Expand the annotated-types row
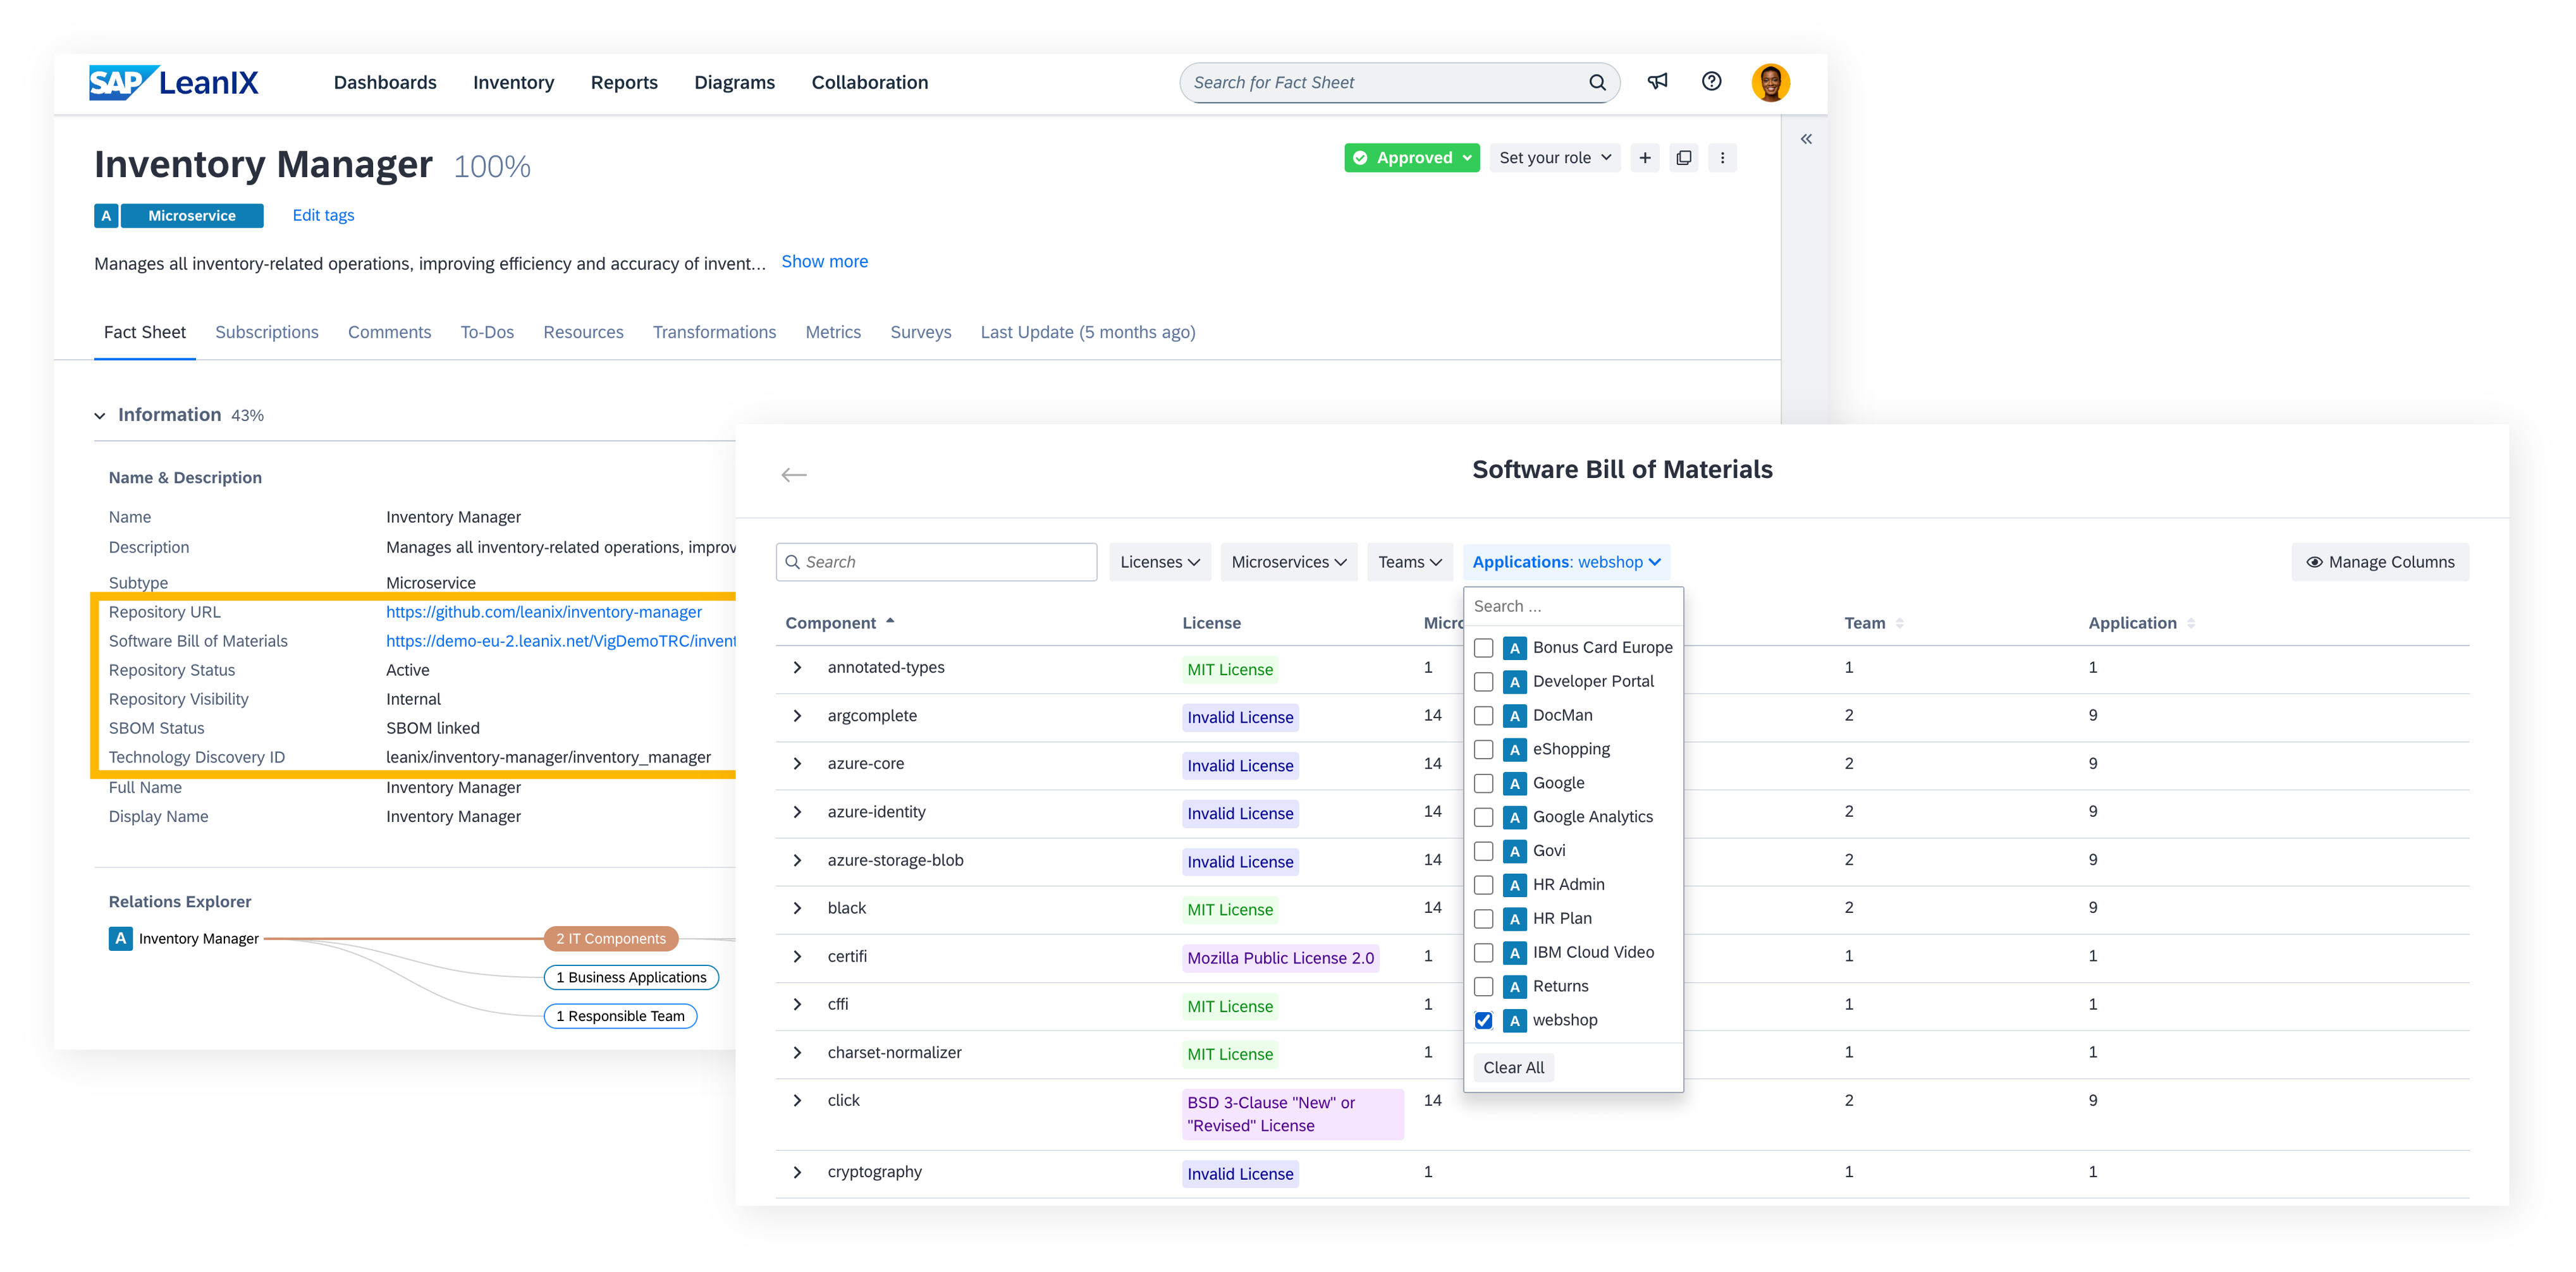Viewport: 2576px width, 1272px height. pos(797,667)
